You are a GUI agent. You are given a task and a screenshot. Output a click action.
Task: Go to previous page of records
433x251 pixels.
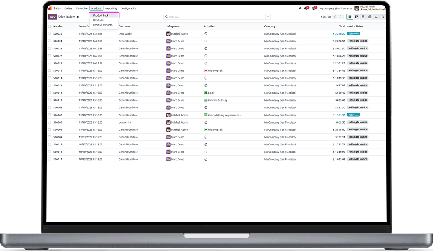tap(335, 17)
